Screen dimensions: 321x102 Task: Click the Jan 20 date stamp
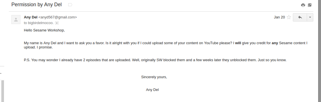[279, 17]
